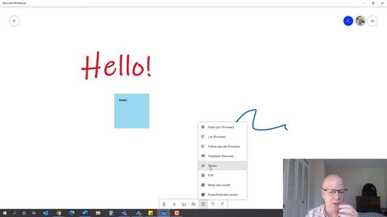Open Cortana circle in taskbar

pyautogui.click(x=24, y=213)
